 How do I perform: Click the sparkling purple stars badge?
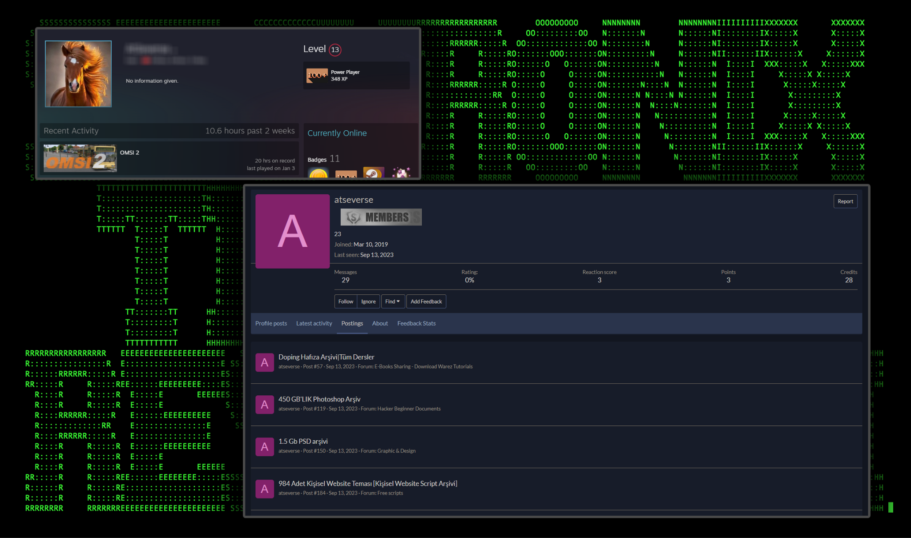401,173
